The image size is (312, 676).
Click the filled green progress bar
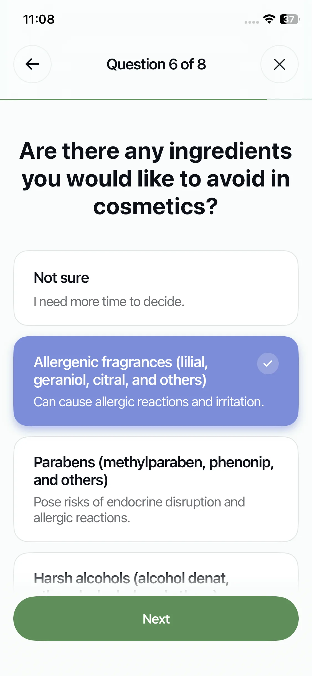[133, 99]
